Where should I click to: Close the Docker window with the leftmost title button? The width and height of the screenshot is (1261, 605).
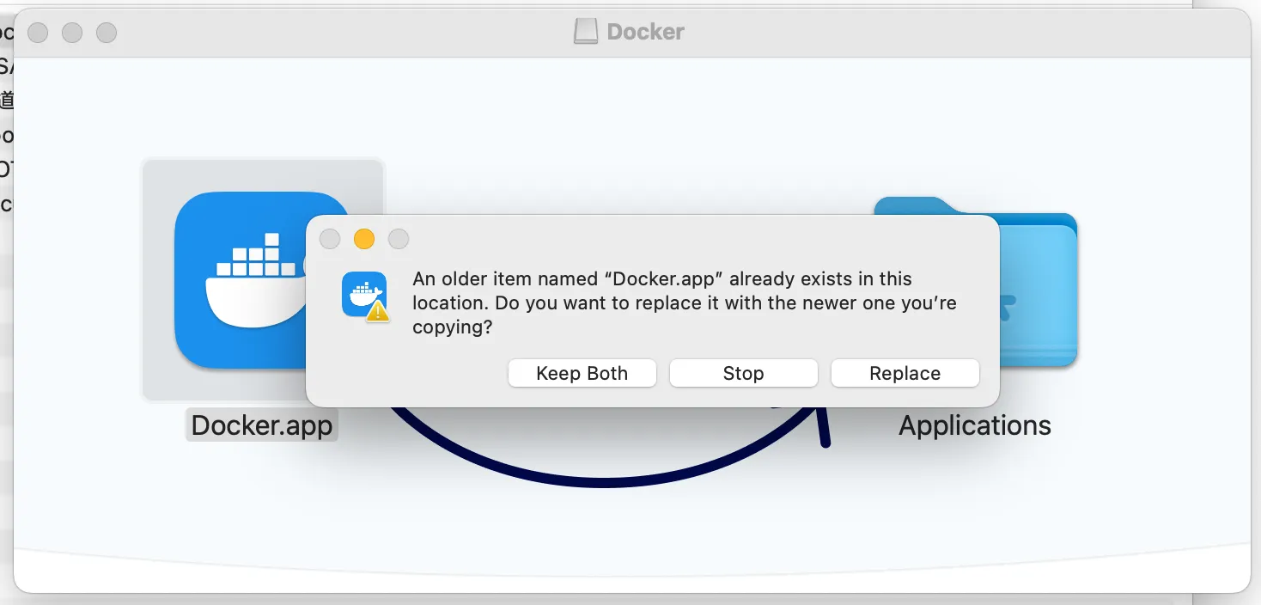pos(38,33)
